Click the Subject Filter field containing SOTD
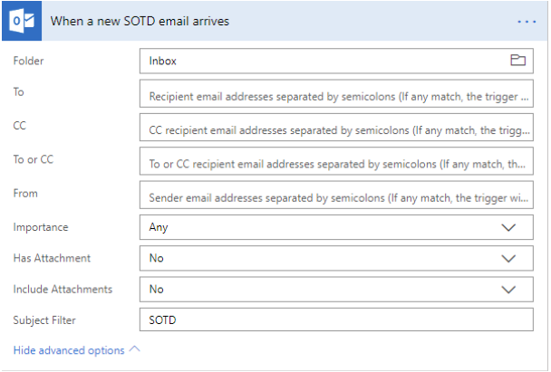 pos(336,320)
